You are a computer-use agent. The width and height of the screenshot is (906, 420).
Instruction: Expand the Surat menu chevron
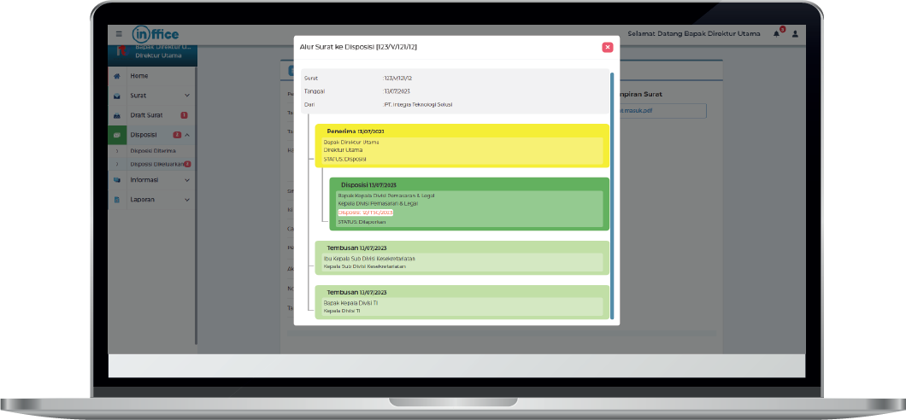tap(187, 96)
